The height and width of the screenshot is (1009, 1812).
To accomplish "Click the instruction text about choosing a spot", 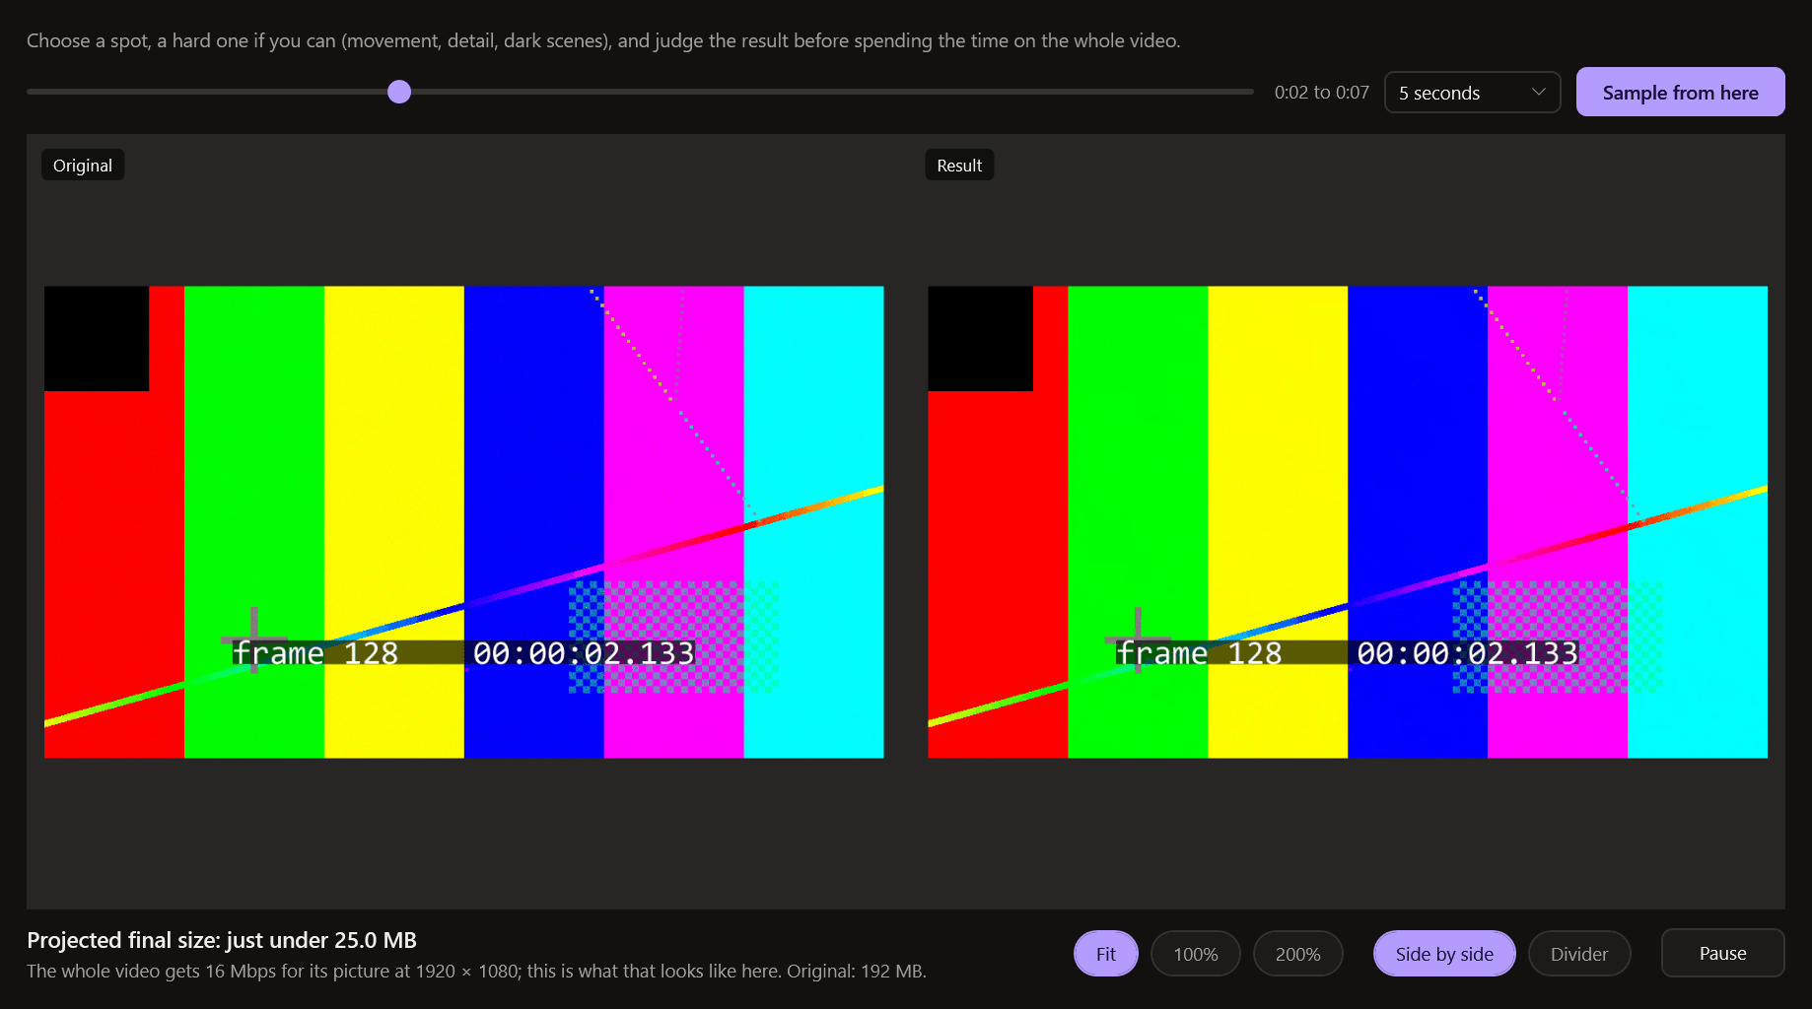I will [x=603, y=40].
